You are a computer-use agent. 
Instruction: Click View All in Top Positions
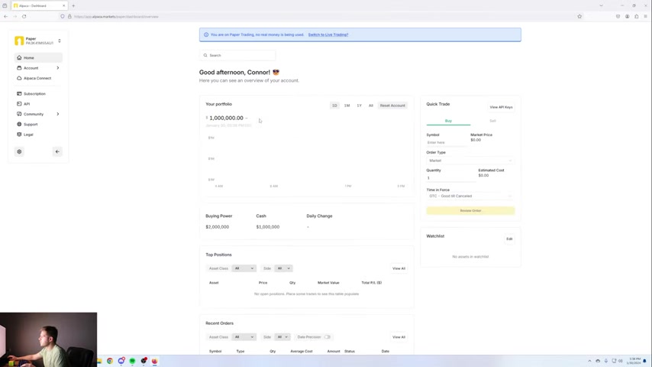pyautogui.click(x=399, y=268)
